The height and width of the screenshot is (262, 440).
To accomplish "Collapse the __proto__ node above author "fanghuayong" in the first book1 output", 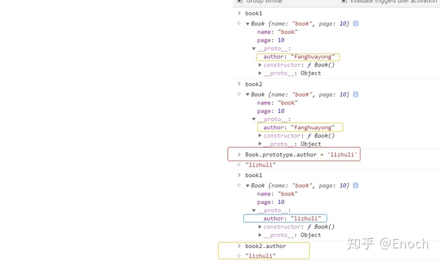I will pos(254,48).
